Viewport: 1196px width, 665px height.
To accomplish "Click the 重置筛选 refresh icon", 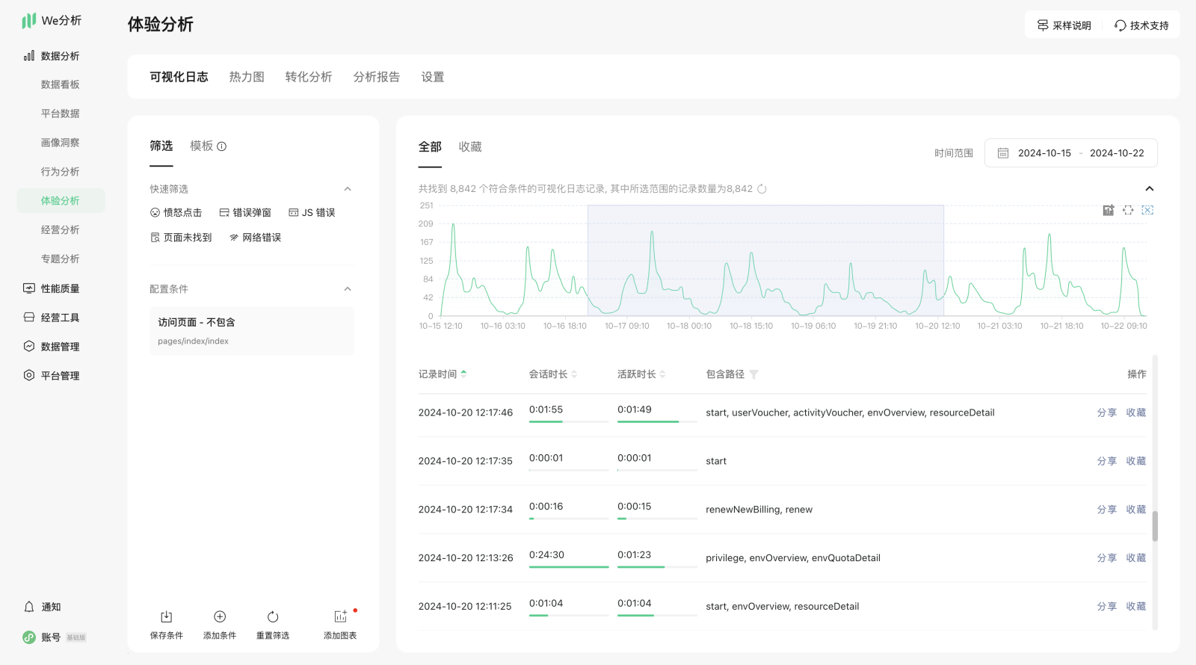I will pos(273,616).
